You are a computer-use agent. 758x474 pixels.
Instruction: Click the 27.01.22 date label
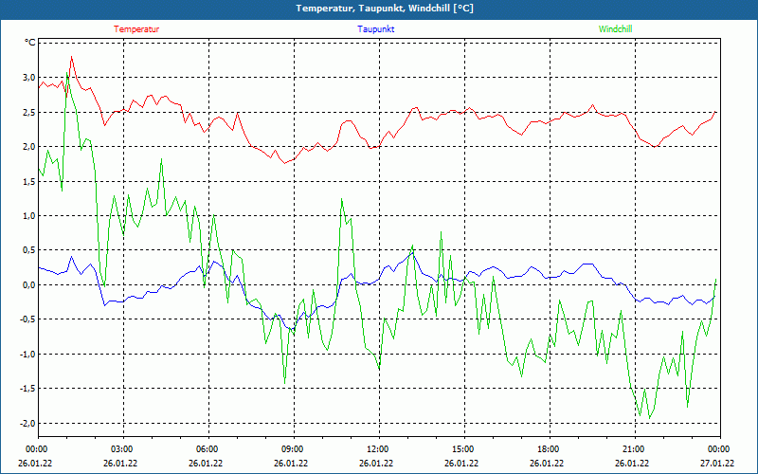coord(717,463)
